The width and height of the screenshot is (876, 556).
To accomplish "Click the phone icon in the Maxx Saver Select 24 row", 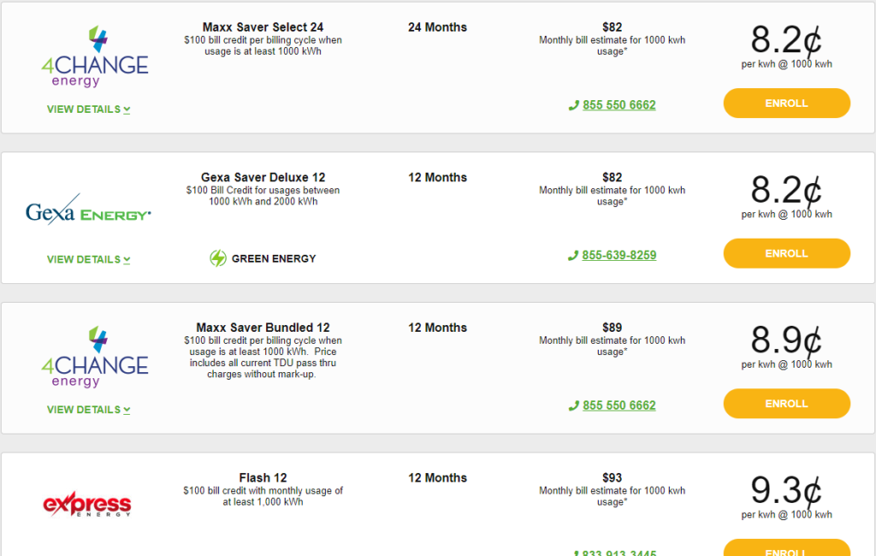I will [573, 105].
